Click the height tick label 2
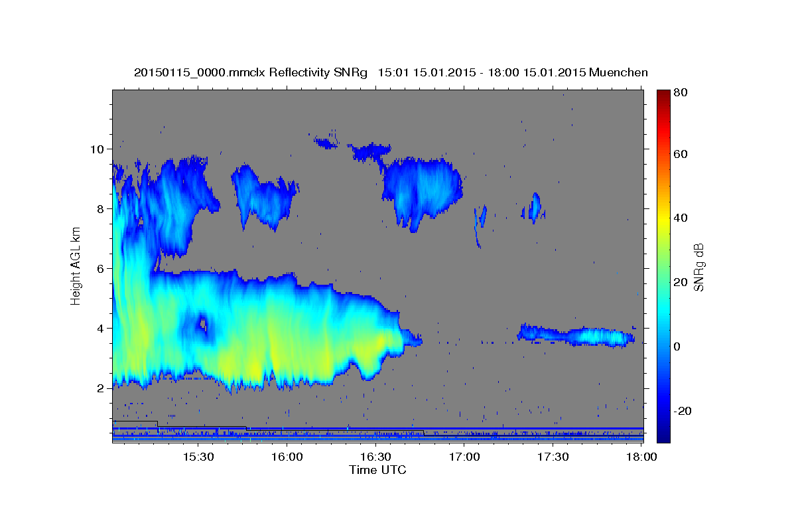Viewport: 796px width, 531px height. [101, 388]
